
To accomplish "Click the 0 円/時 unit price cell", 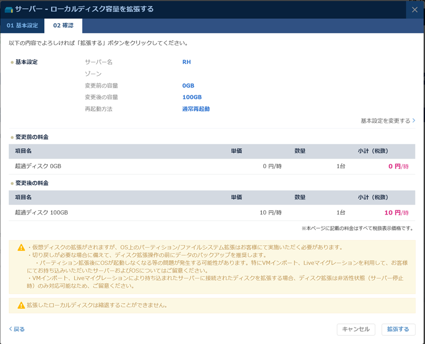I will coord(272,166).
